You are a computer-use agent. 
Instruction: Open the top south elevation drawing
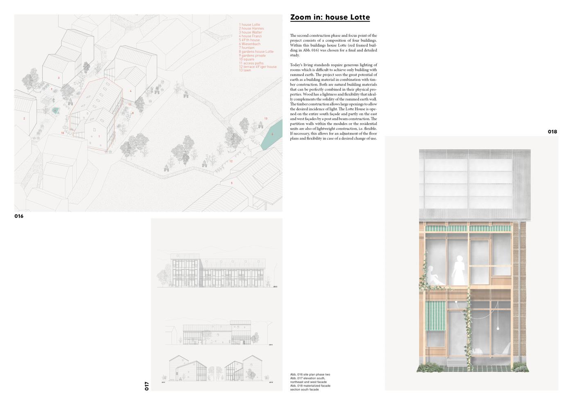point(217,272)
